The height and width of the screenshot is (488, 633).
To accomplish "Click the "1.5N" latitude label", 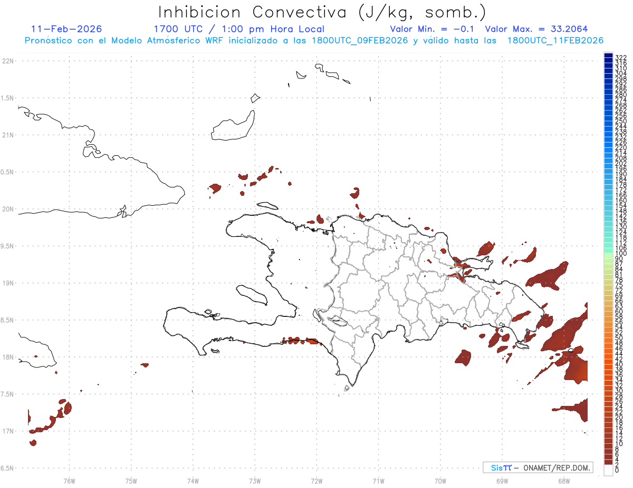I will pos(7,98).
